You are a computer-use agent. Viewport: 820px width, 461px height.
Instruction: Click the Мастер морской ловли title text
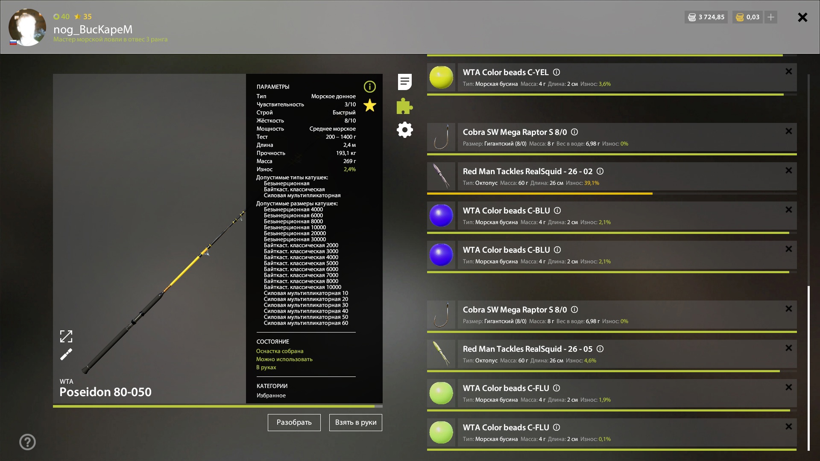click(111, 39)
